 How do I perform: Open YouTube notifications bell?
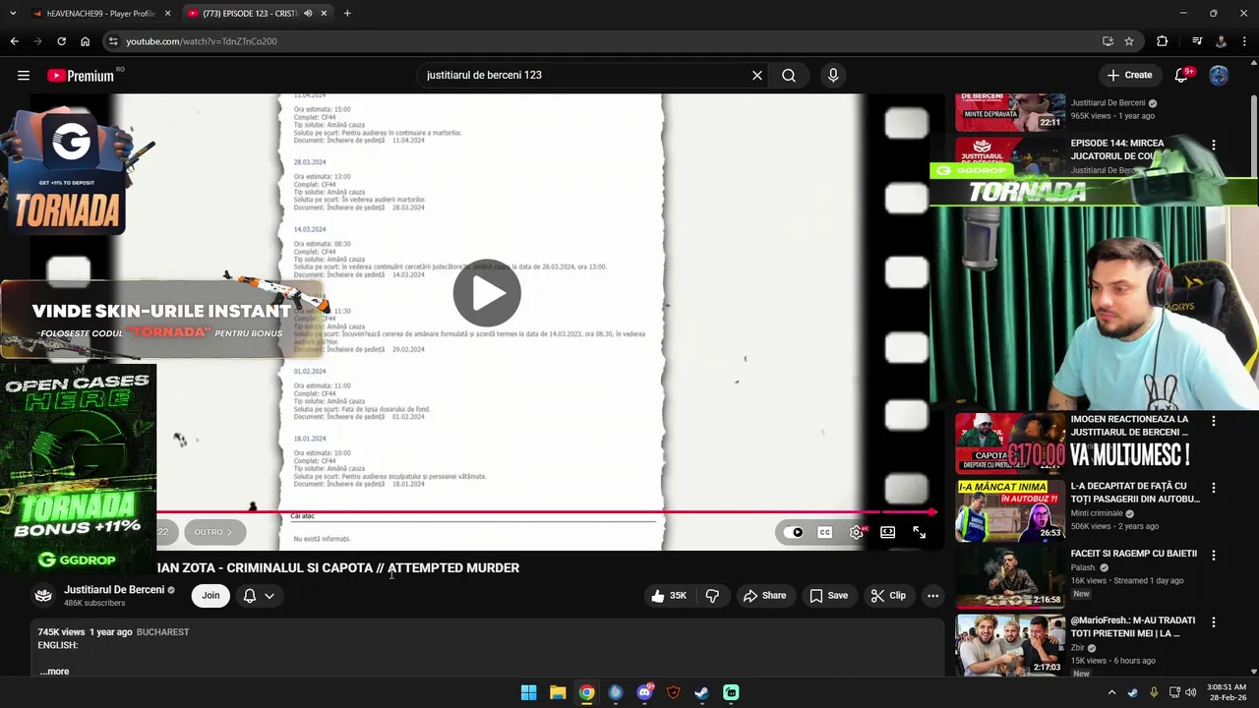coord(1182,75)
